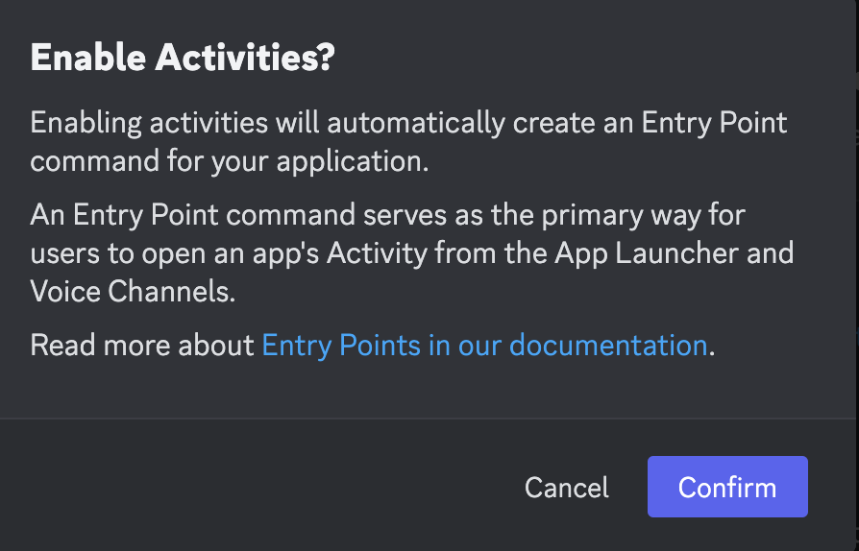Click the text 'Voice Channels.'

(134, 291)
